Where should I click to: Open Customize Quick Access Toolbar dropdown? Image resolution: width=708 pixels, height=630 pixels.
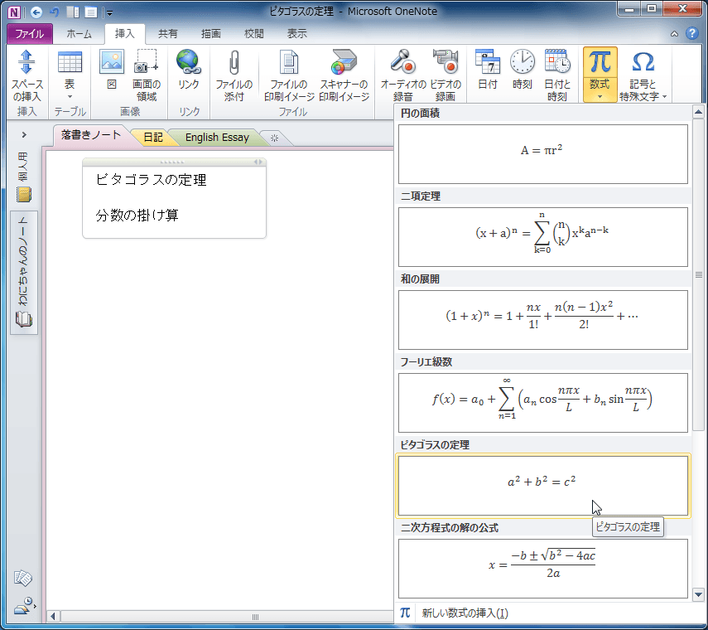click(x=110, y=13)
